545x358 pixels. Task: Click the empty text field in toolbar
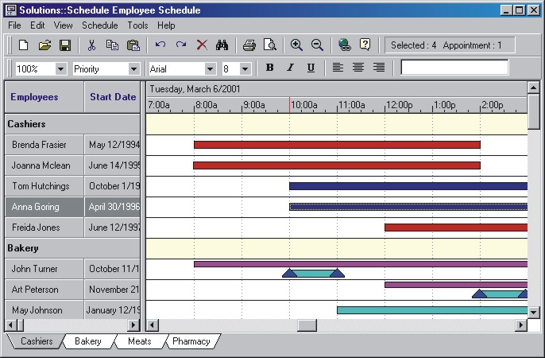454,68
